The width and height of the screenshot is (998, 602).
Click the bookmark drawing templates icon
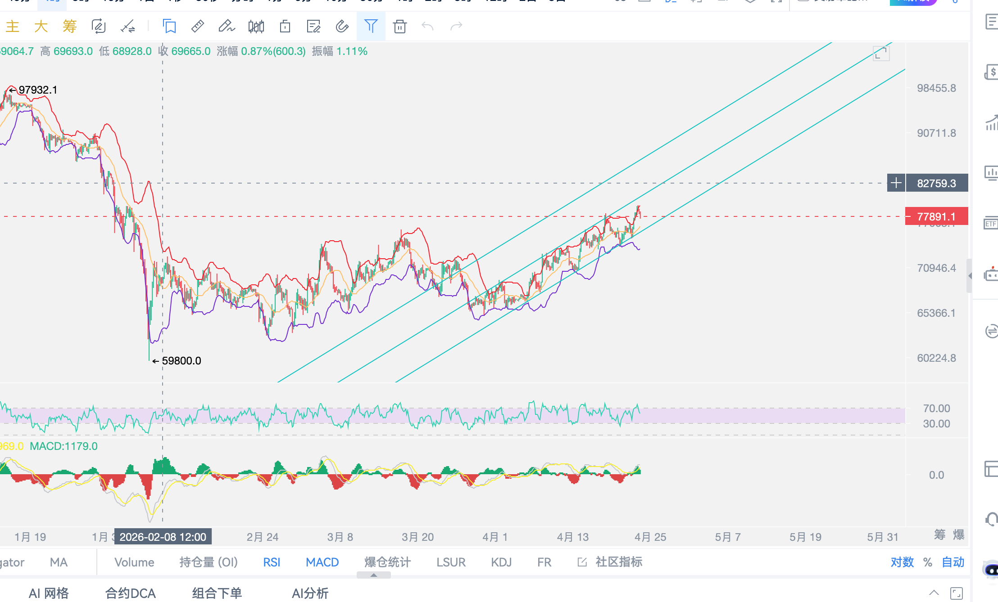(169, 27)
